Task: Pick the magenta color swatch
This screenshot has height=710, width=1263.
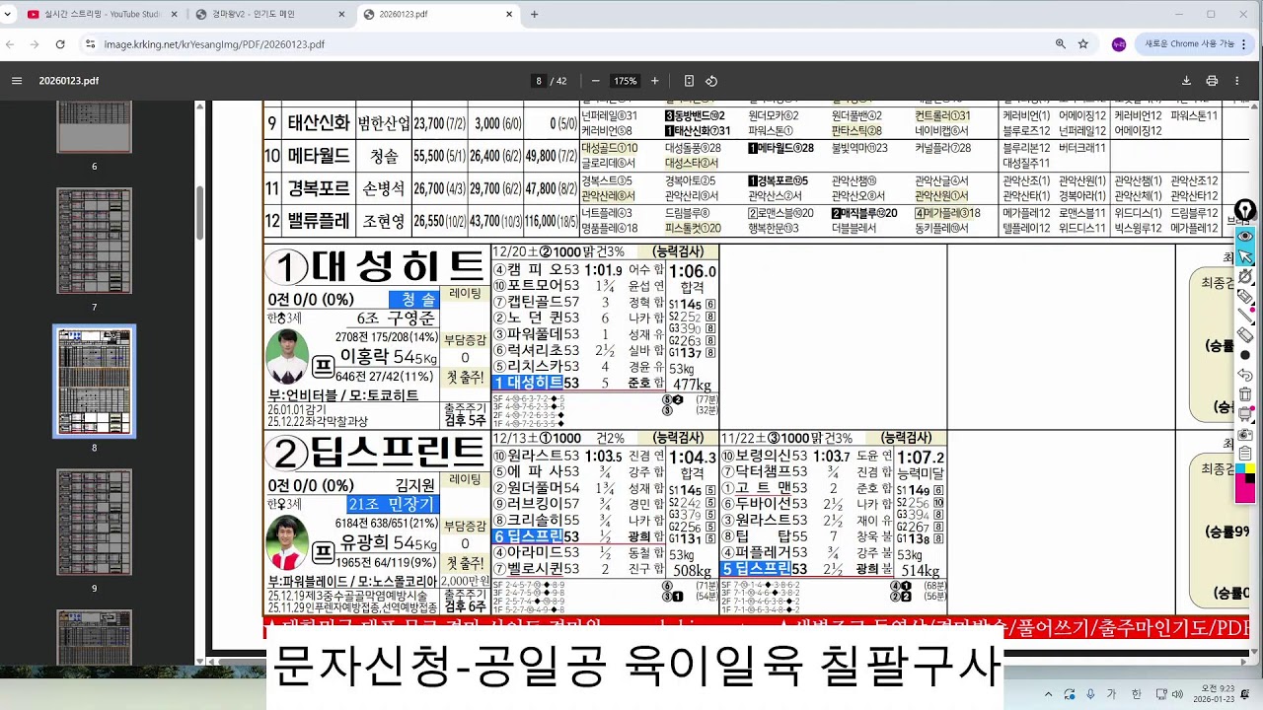Action: (1245, 490)
